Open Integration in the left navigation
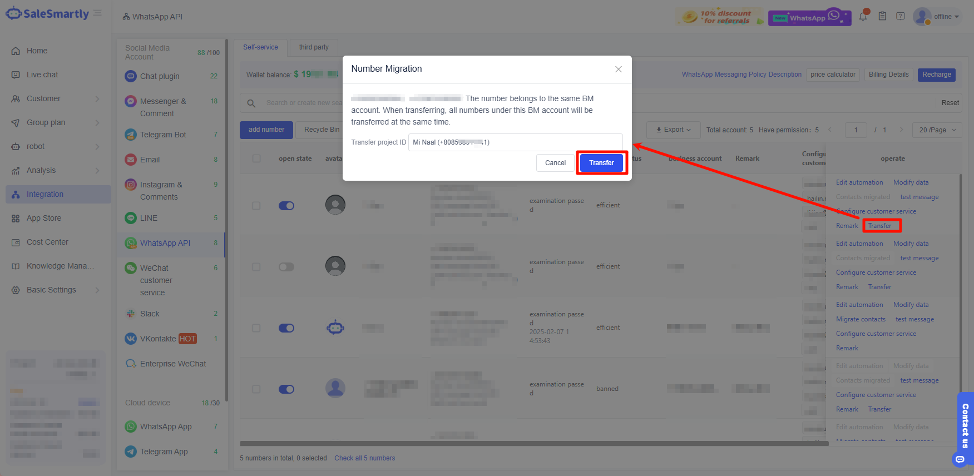 45,194
